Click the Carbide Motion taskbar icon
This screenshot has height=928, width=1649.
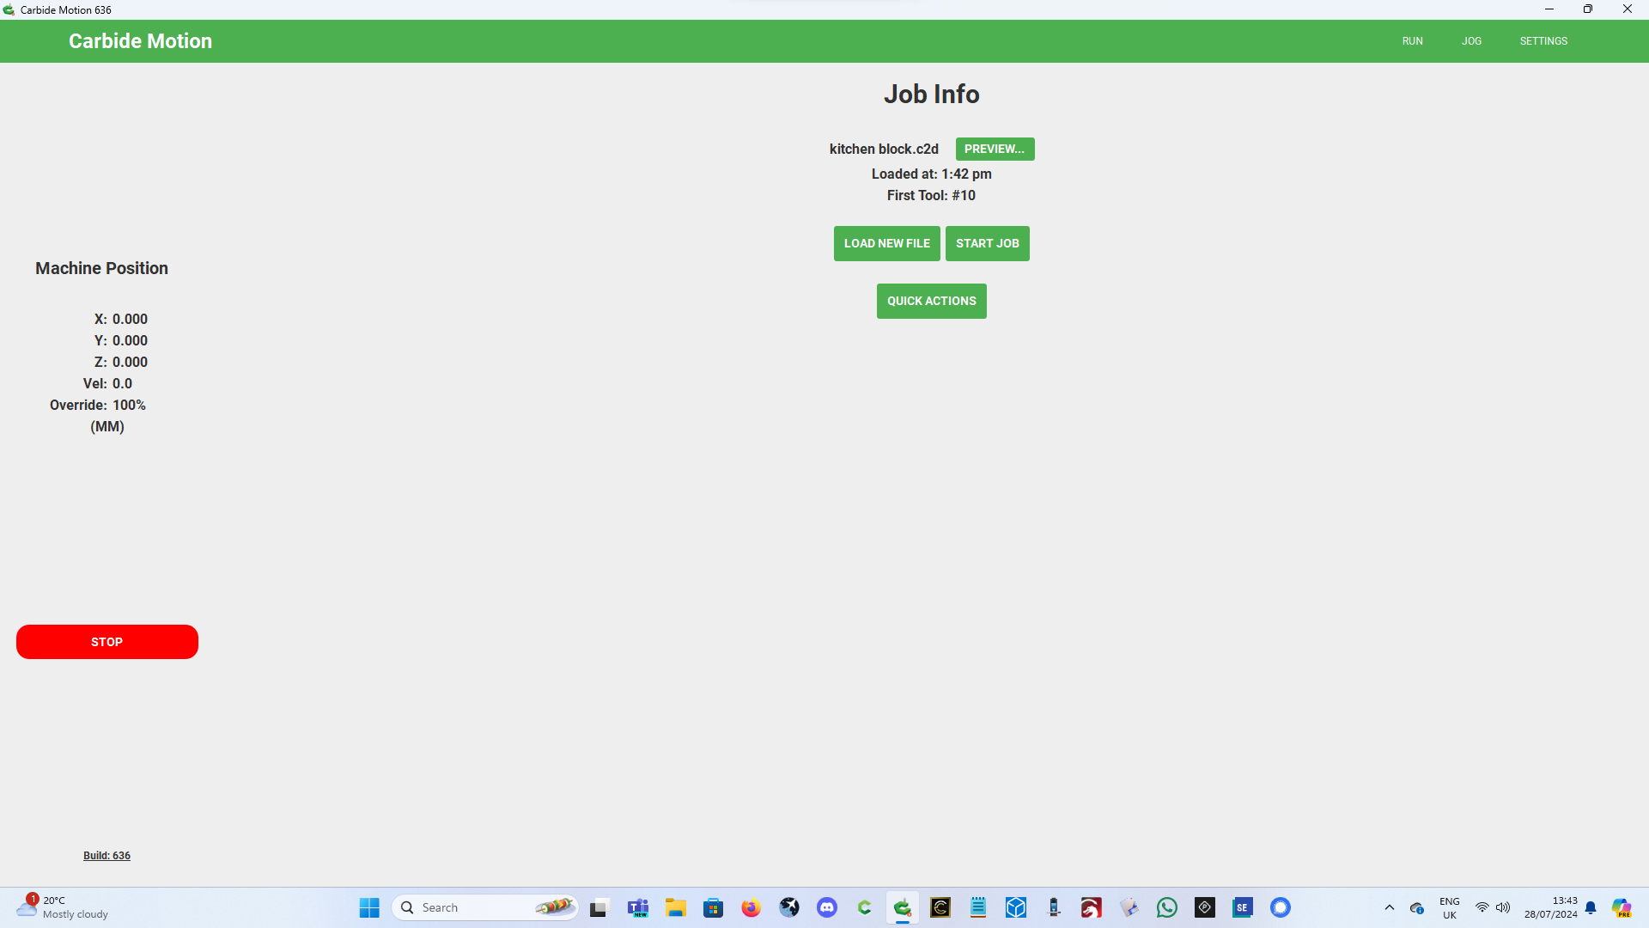click(x=903, y=907)
